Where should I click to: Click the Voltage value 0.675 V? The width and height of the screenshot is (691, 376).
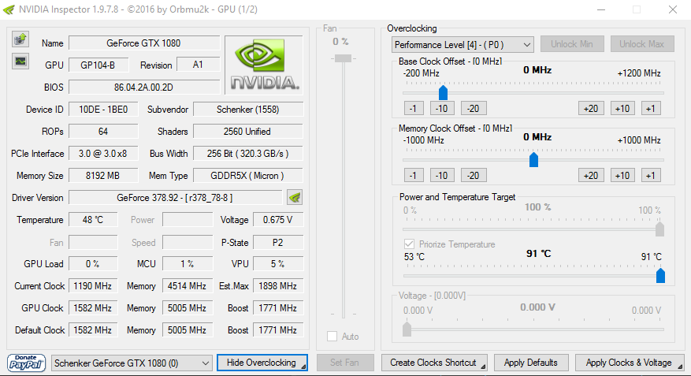click(277, 219)
